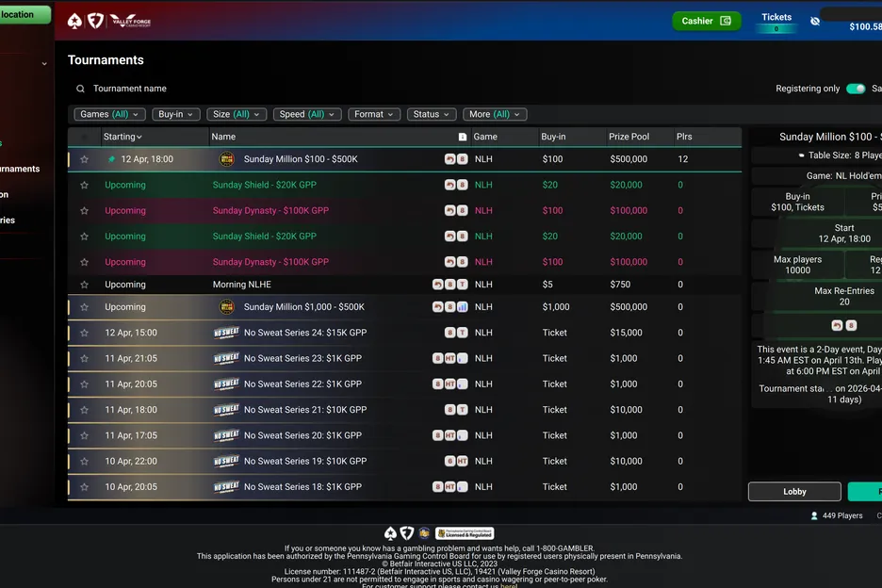Enable the Registering only toggle

pyautogui.click(x=856, y=87)
